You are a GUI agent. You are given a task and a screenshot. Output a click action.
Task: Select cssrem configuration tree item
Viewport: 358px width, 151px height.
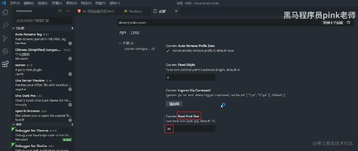140,49
